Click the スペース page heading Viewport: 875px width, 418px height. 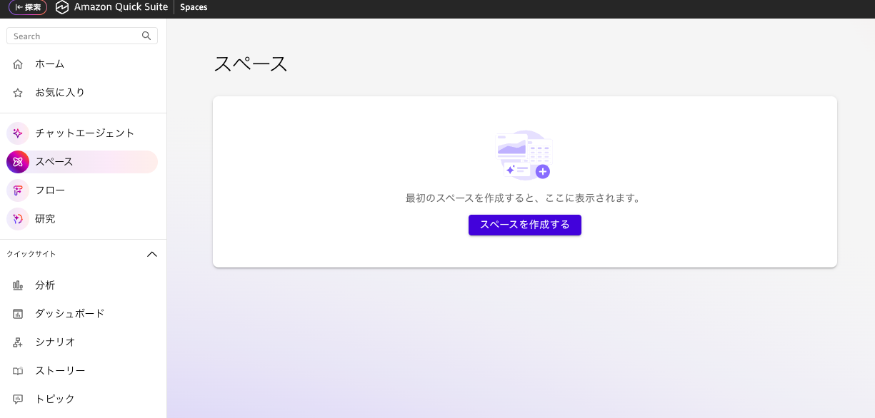[251, 63]
